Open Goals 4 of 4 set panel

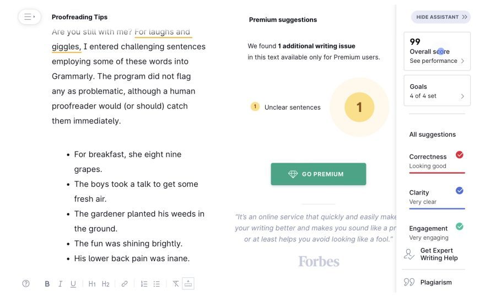click(437, 91)
